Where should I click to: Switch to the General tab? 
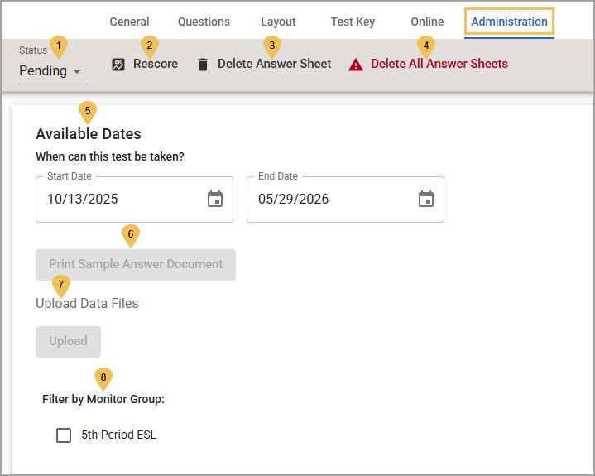[129, 22]
